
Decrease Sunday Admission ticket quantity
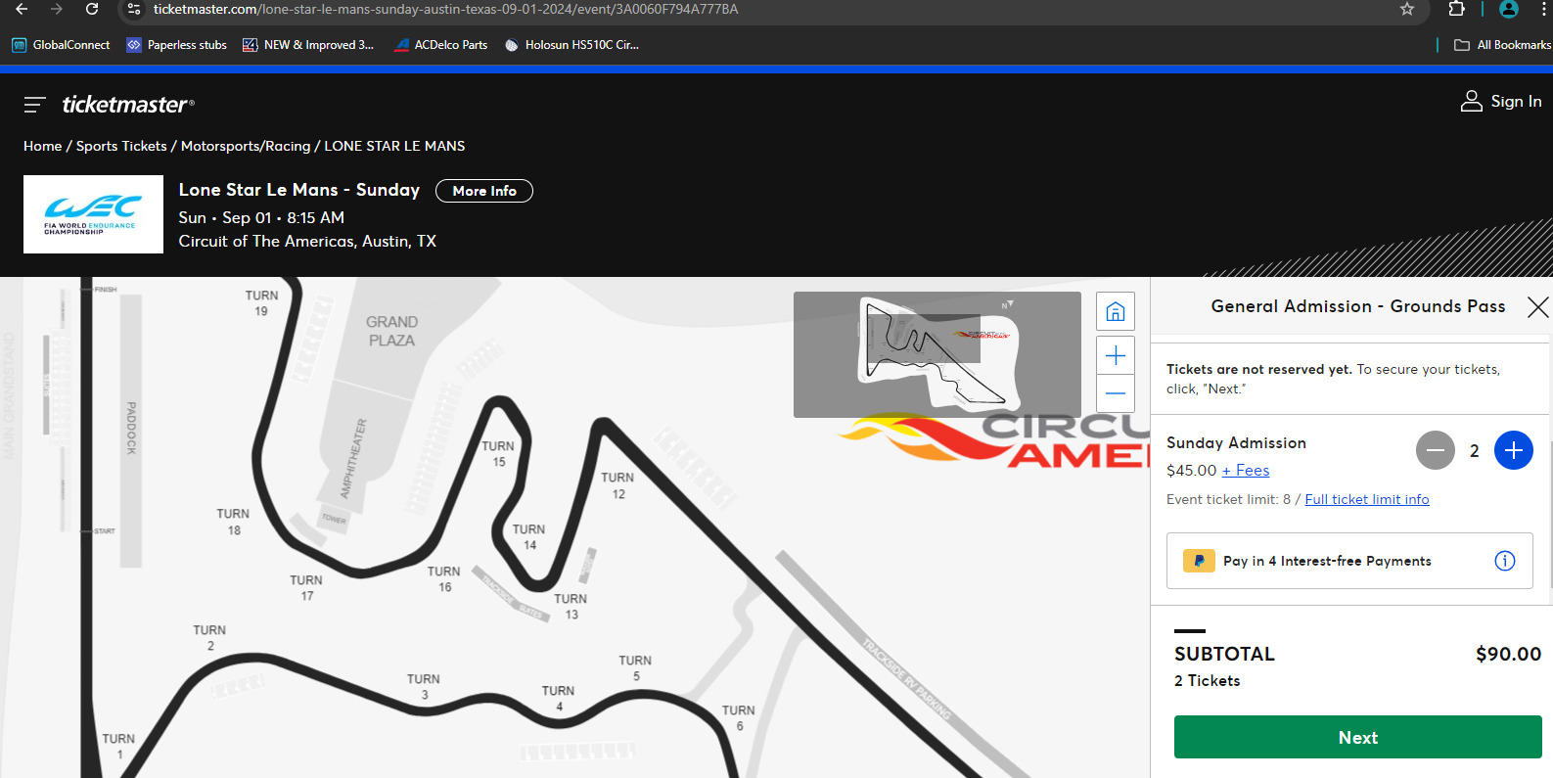tap(1436, 450)
